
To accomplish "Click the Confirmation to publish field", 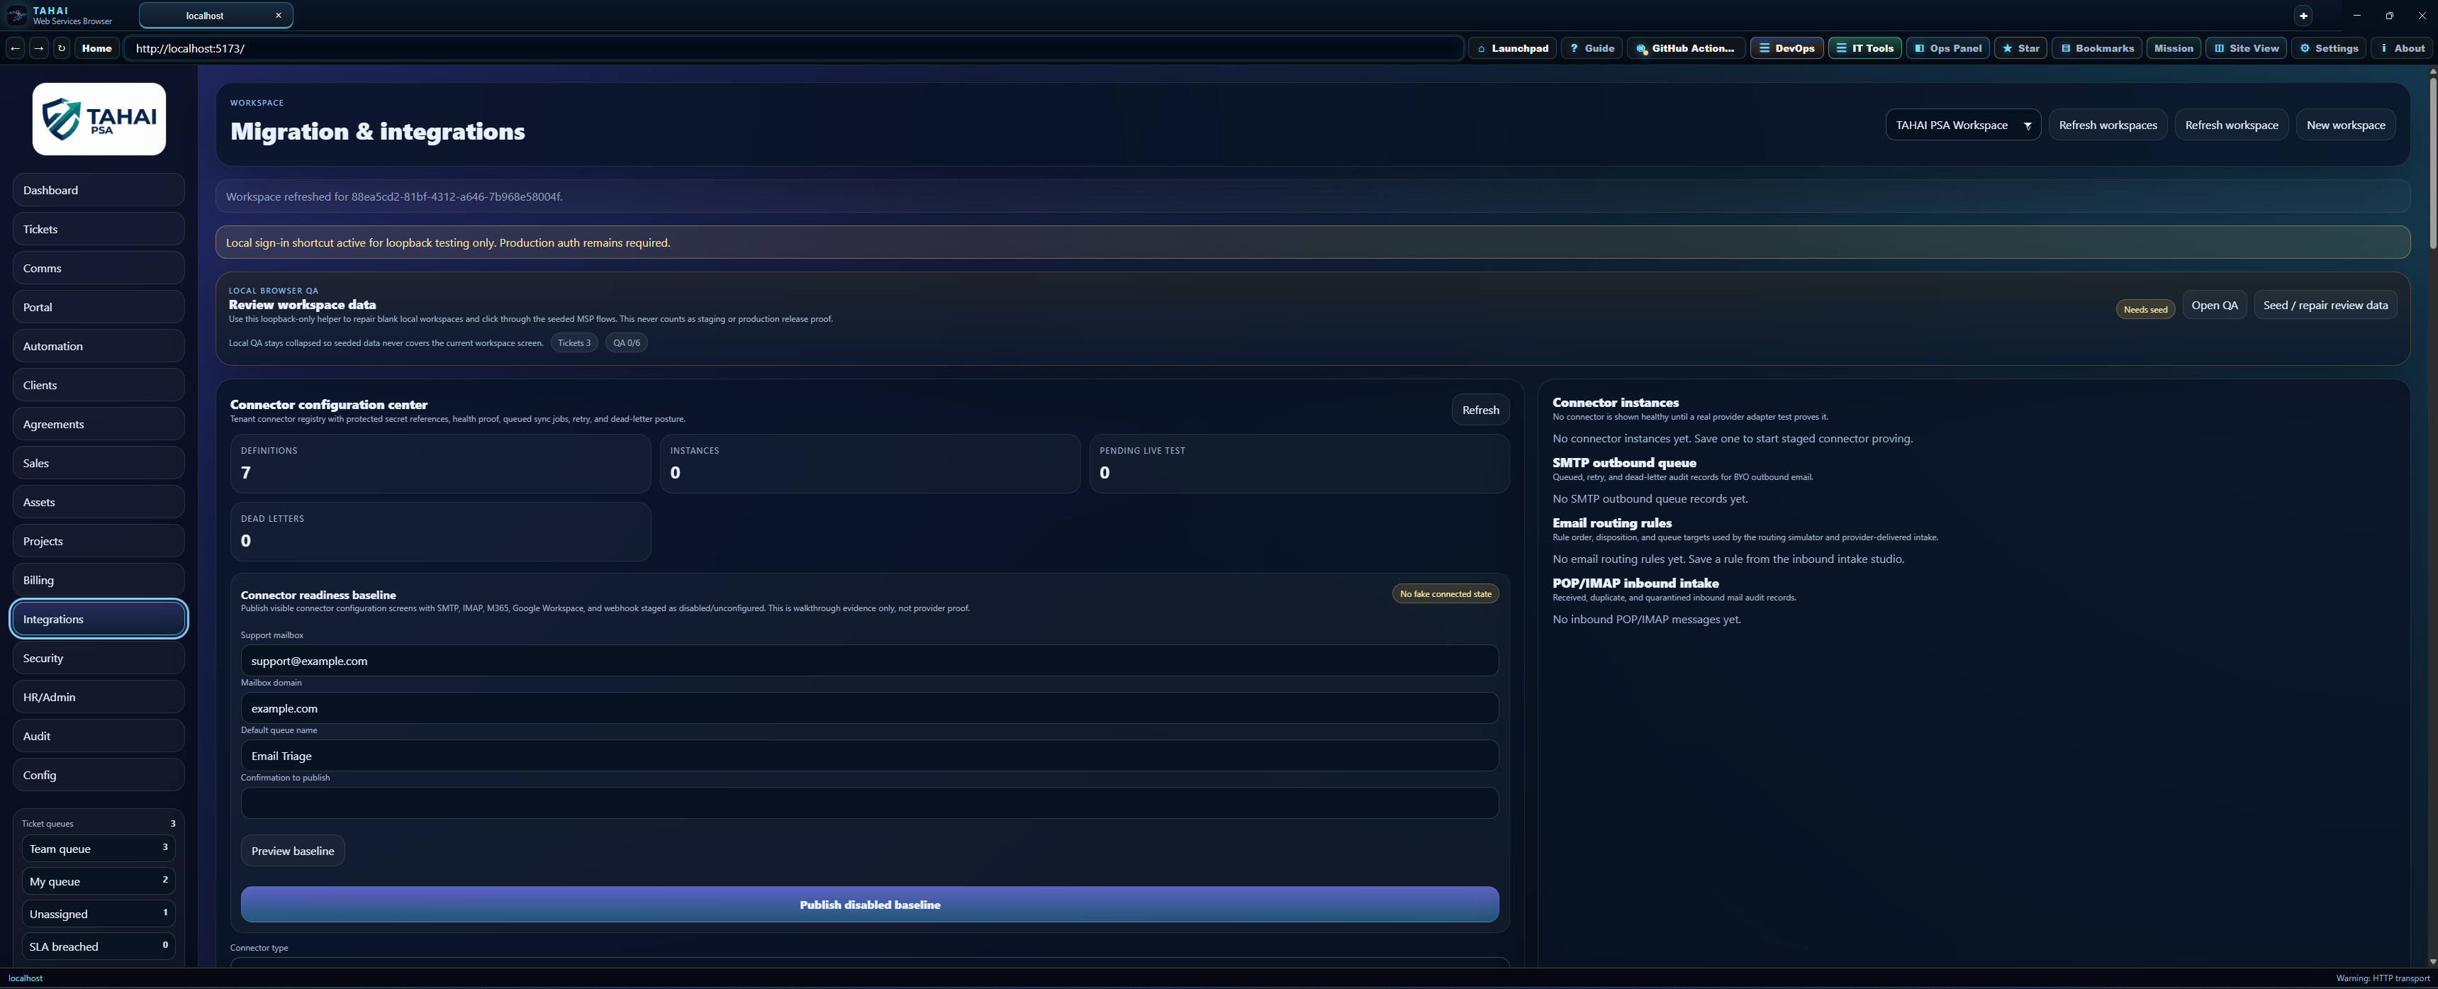I will (x=870, y=803).
